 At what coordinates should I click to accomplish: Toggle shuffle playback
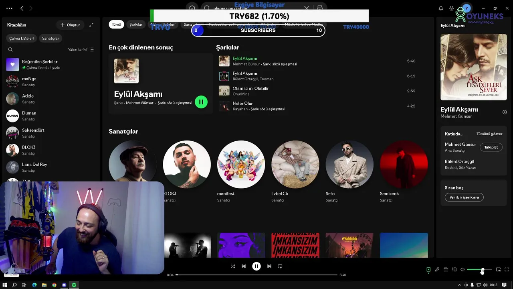coord(233,266)
